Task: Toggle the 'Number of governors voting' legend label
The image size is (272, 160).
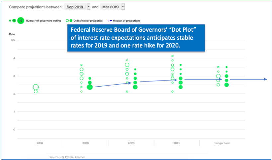Action: 43,21
